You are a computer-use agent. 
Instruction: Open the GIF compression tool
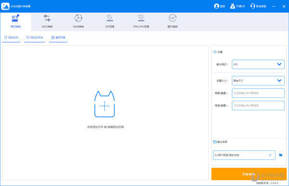110,21
